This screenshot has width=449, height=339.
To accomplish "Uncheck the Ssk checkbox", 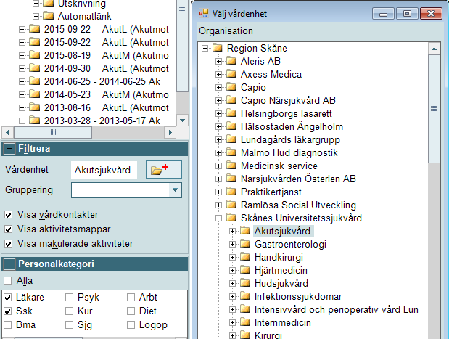I will tap(8, 311).
